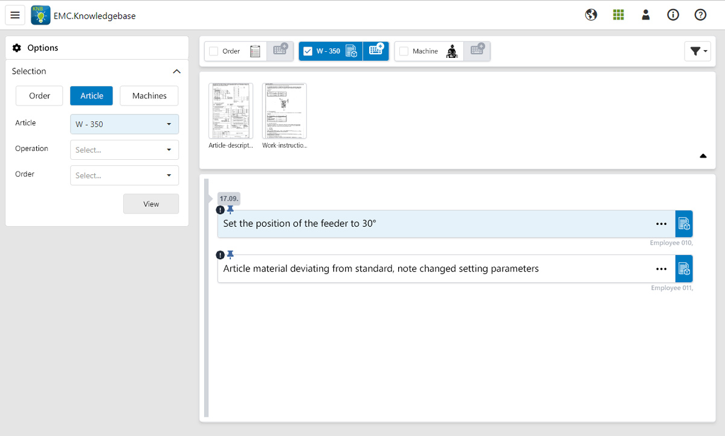This screenshot has width=725, height=436.
Task: Click article icon on feeder position note
Action: point(684,224)
